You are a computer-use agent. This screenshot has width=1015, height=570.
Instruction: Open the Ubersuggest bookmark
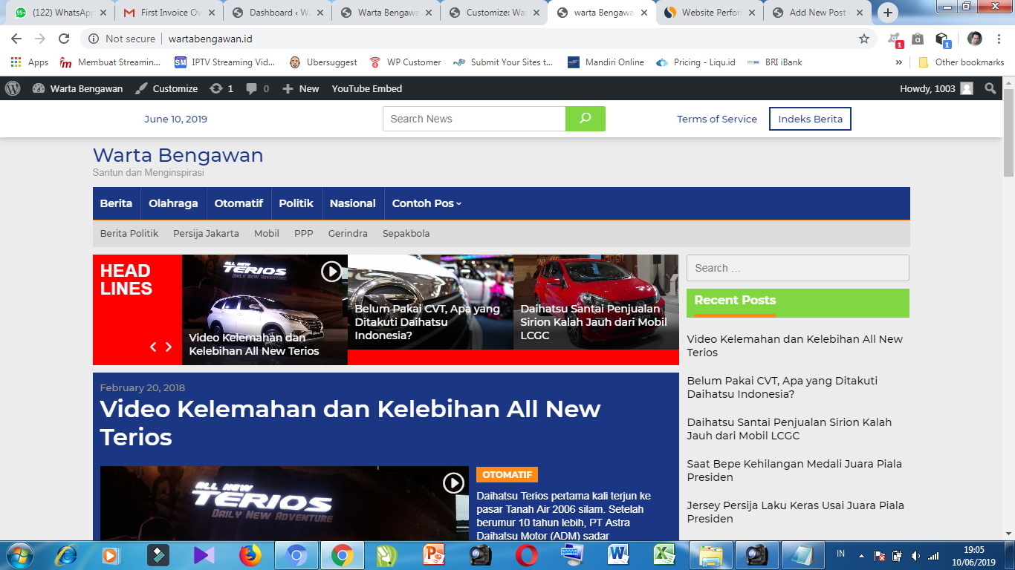(323, 62)
